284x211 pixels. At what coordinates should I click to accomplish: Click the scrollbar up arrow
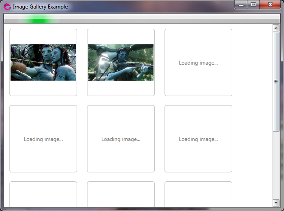click(276, 28)
